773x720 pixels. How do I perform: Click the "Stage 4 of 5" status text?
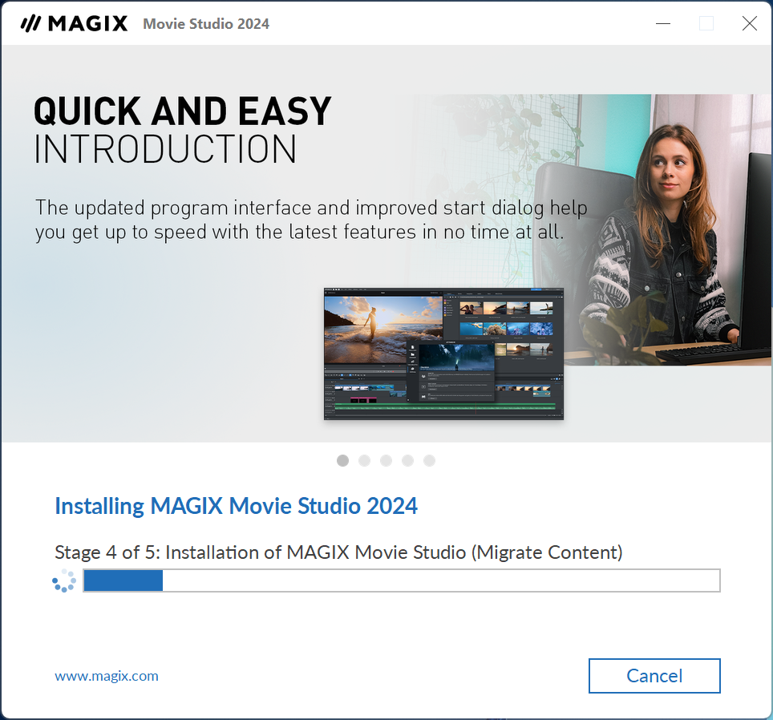[x=338, y=552]
